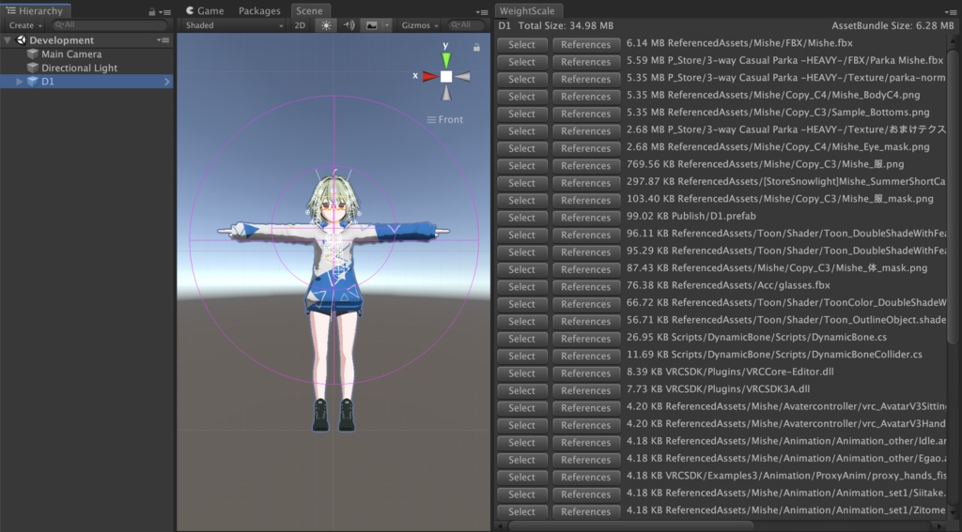This screenshot has height=532, width=962.
Task: Toggle scene lighting sun icon
Action: (326, 25)
